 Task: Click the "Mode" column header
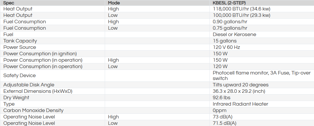[x=114, y=3]
